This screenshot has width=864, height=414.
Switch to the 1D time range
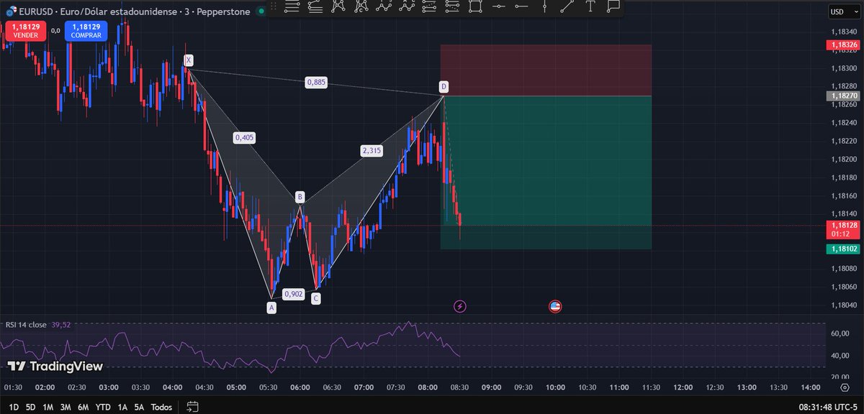pos(14,407)
